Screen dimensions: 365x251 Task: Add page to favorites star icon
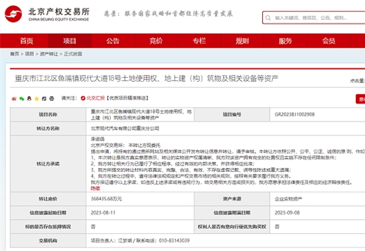[x=36, y=99]
